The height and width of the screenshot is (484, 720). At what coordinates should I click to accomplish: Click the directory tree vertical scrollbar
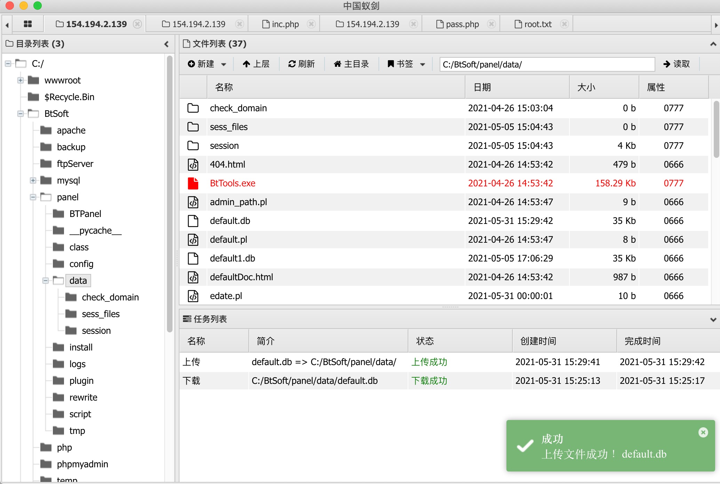click(x=170, y=194)
